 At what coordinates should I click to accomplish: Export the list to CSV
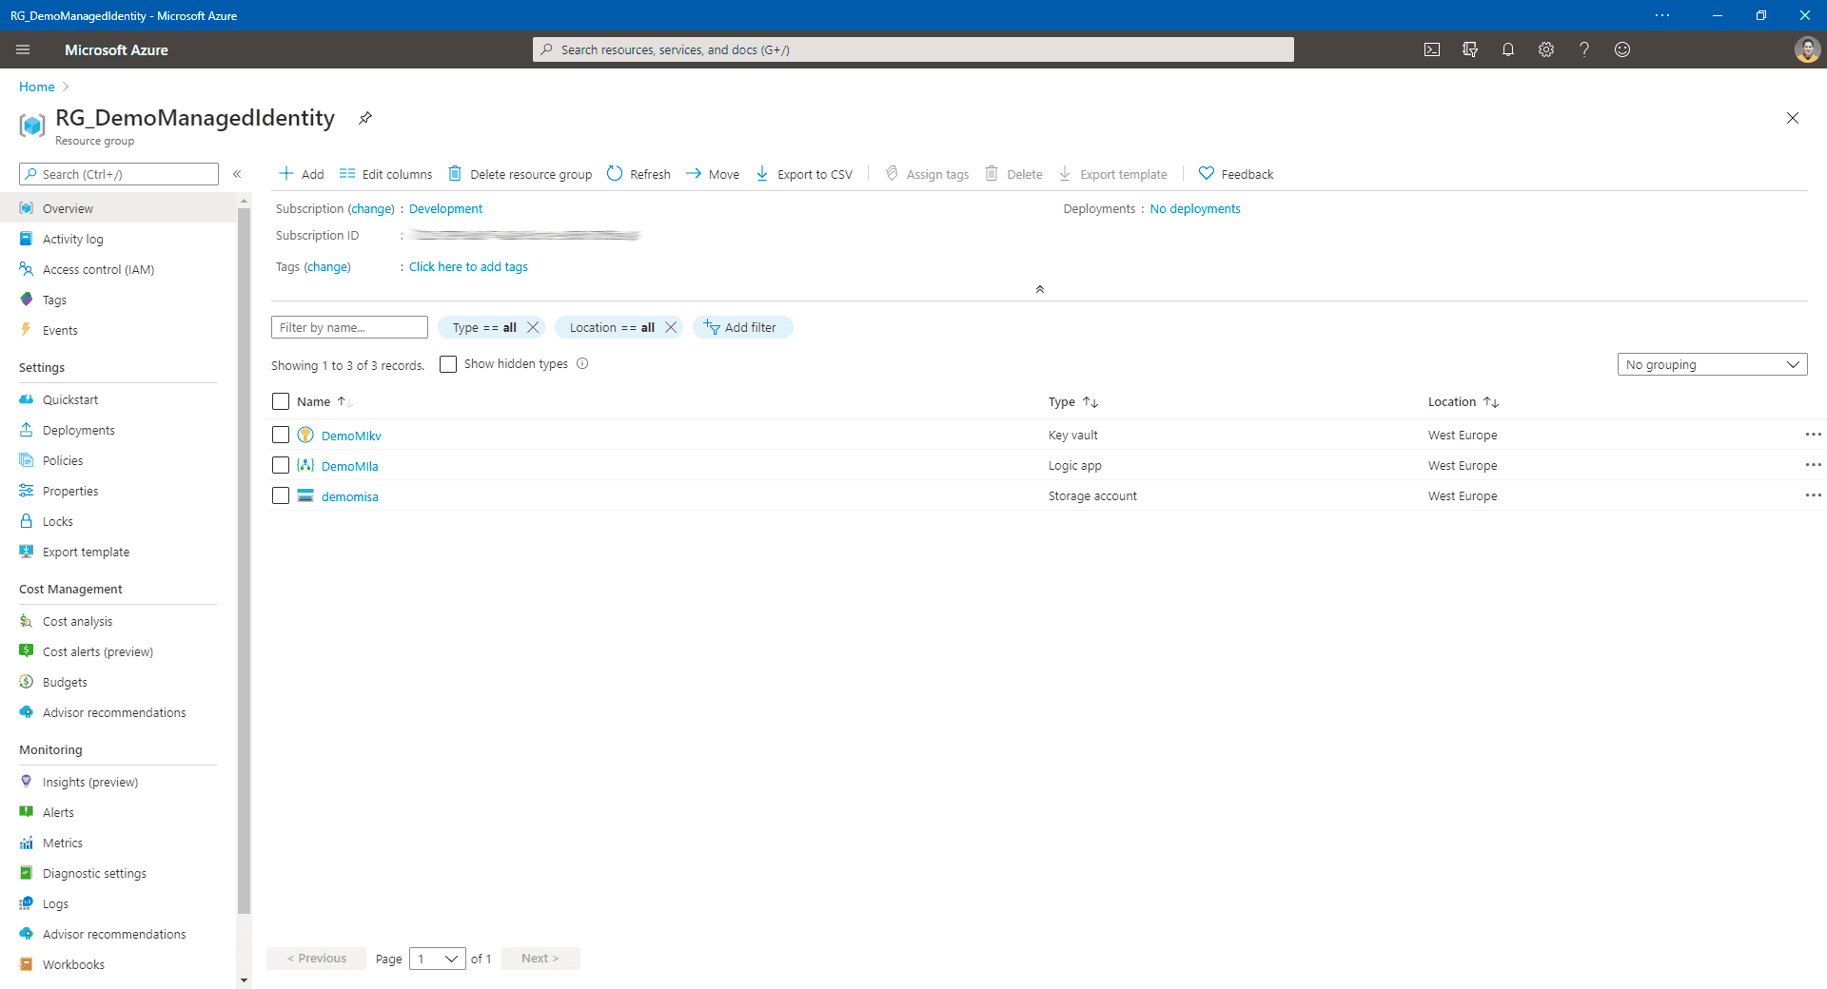tap(805, 174)
